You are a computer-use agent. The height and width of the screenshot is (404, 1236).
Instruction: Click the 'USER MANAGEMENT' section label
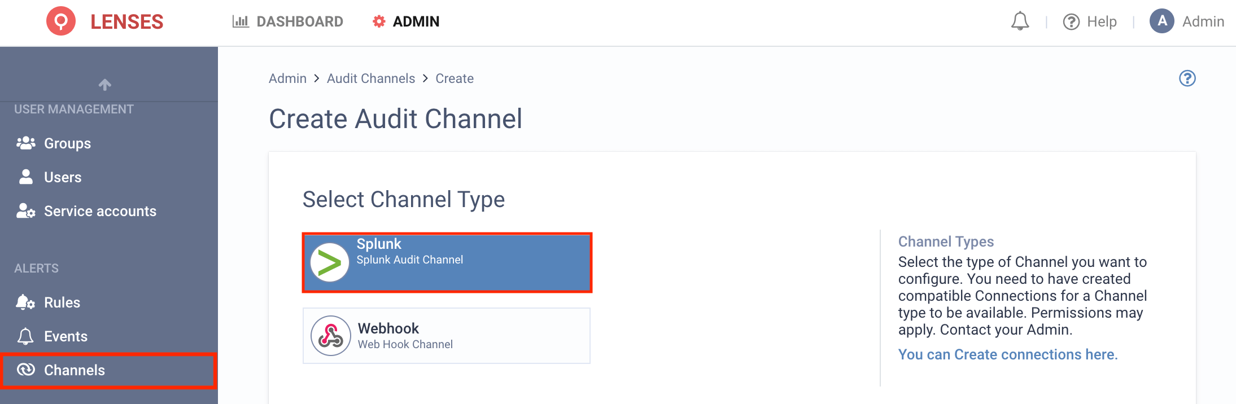74,109
